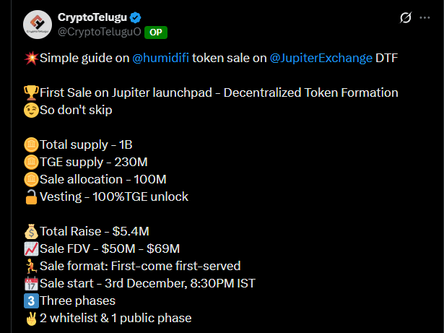Click the green OP badge
The width and height of the screenshot is (444, 333).
[157, 32]
